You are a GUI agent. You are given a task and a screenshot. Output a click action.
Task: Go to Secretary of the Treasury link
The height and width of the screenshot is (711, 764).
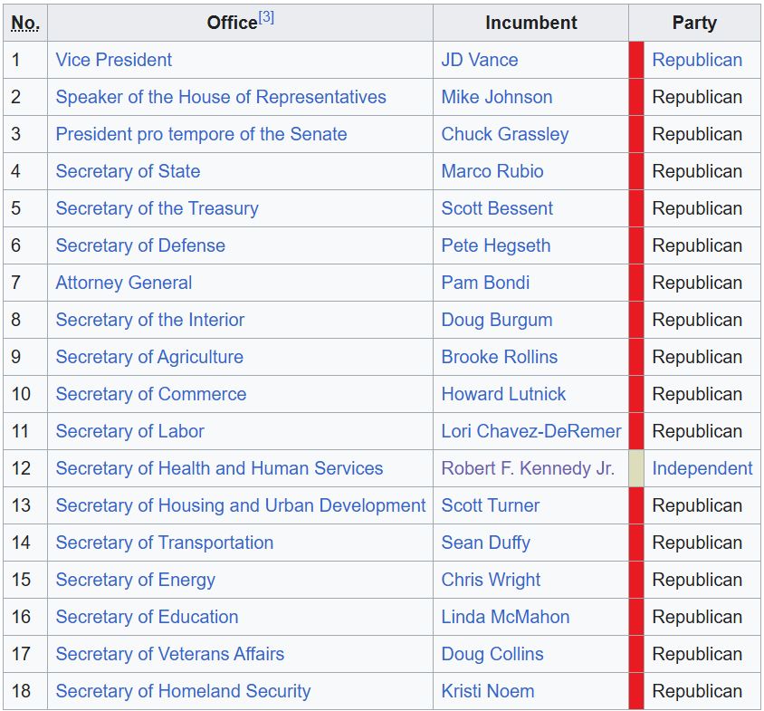point(157,208)
